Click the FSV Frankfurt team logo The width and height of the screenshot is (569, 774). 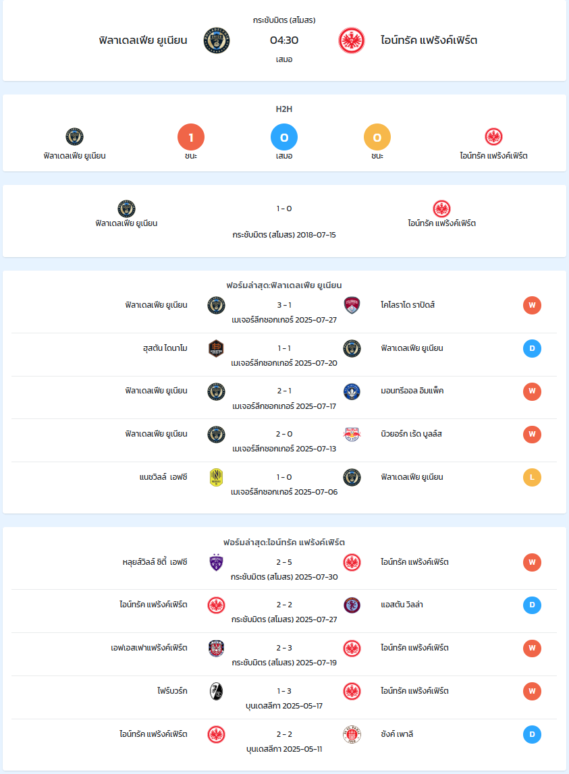pyautogui.click(x=216, y=648)
